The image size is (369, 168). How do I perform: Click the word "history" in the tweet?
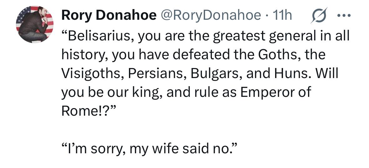(x=83, y=55)
